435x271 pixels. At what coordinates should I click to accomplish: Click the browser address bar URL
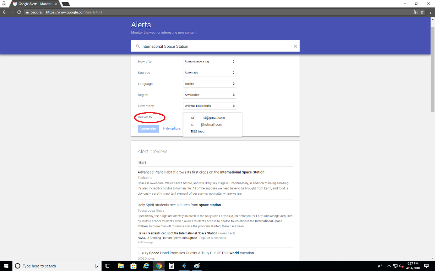tap(74, 12)
